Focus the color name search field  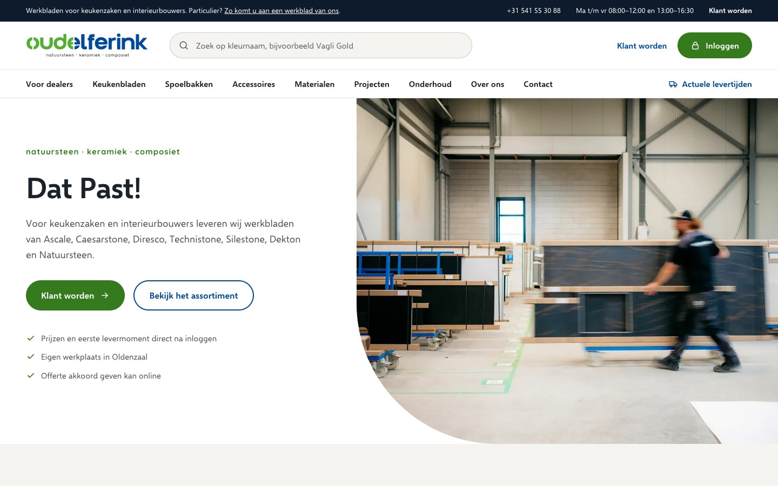pos(321,45)
